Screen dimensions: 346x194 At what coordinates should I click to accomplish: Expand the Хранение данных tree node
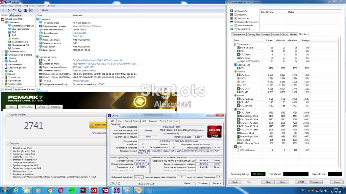3,68
